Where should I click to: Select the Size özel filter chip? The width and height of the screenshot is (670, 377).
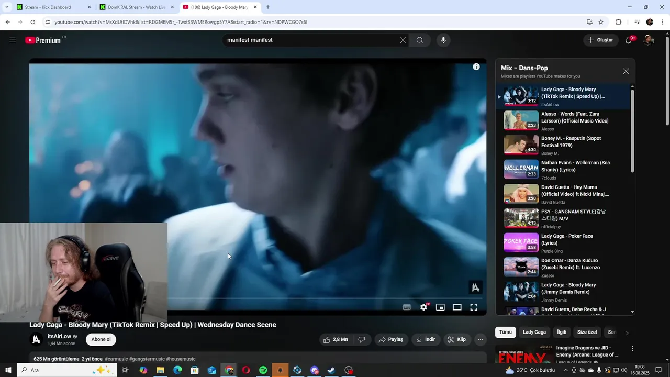click(587, 332)
